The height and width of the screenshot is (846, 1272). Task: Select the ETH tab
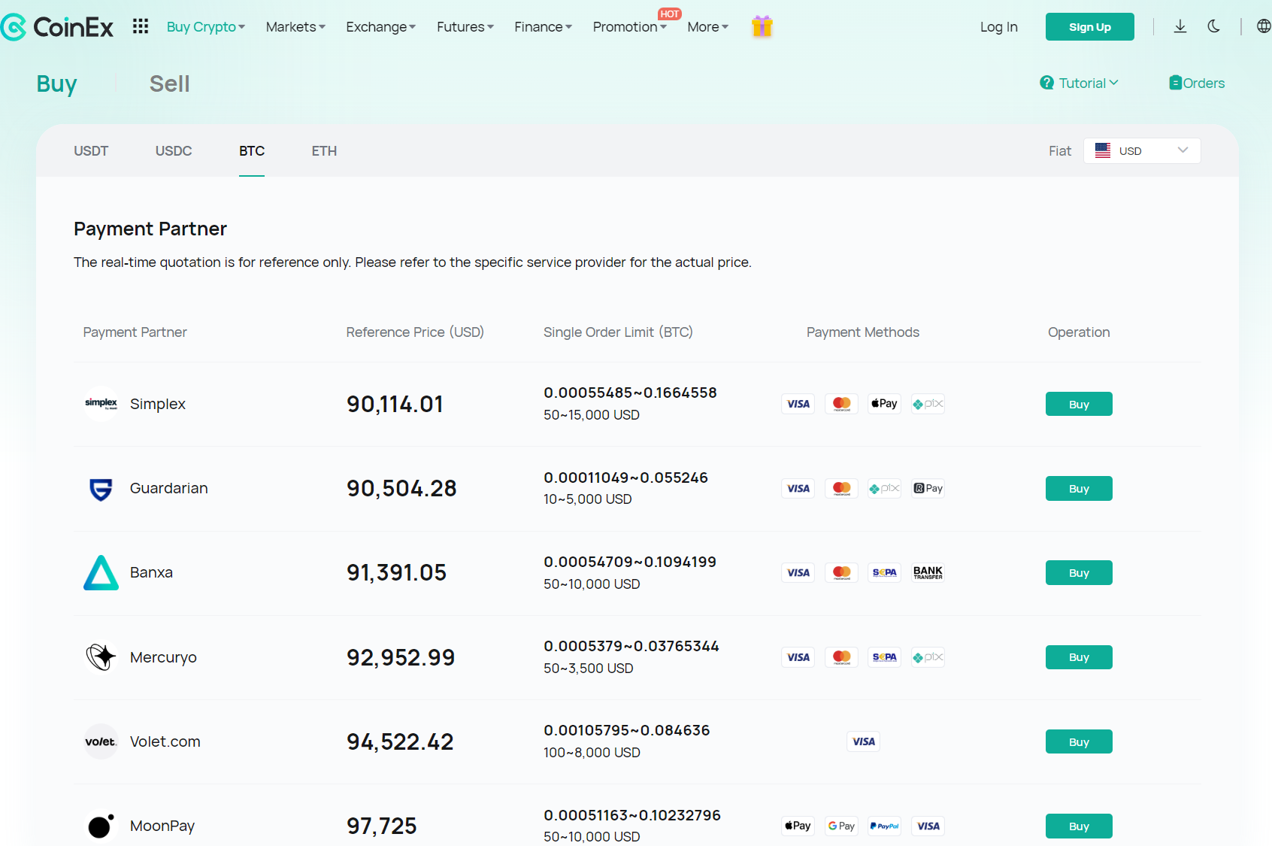324,150
